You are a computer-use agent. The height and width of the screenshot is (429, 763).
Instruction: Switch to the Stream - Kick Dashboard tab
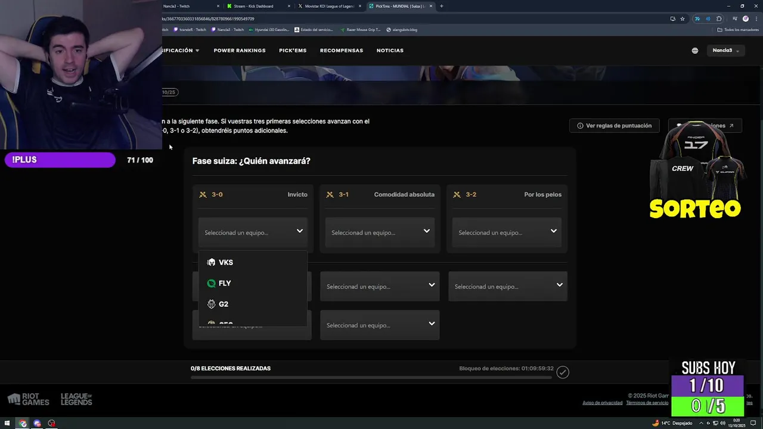tap(258, 6)
